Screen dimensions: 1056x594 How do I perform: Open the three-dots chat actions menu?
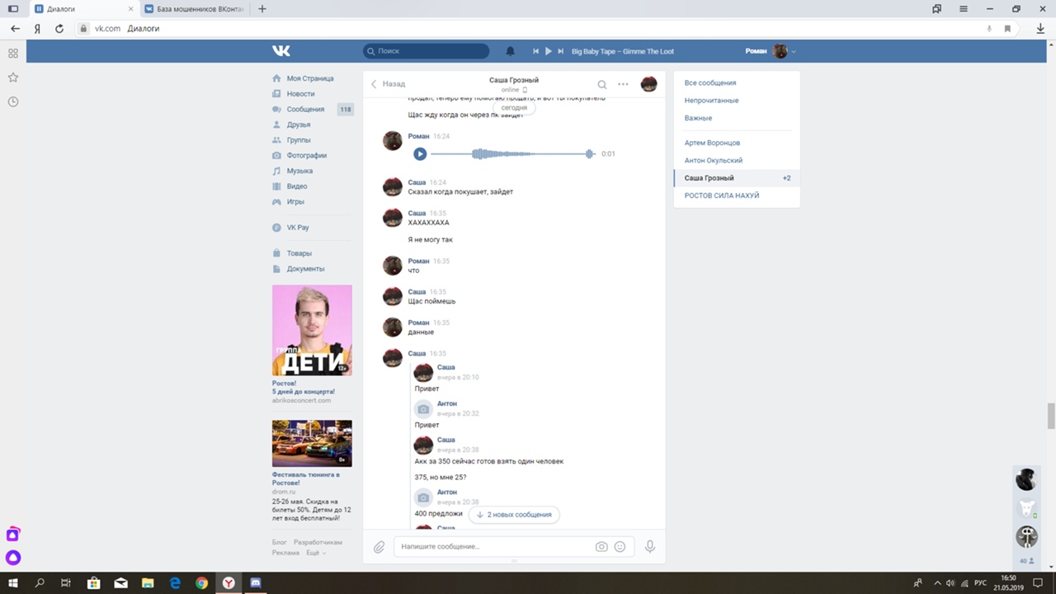[x=623, y=84]
